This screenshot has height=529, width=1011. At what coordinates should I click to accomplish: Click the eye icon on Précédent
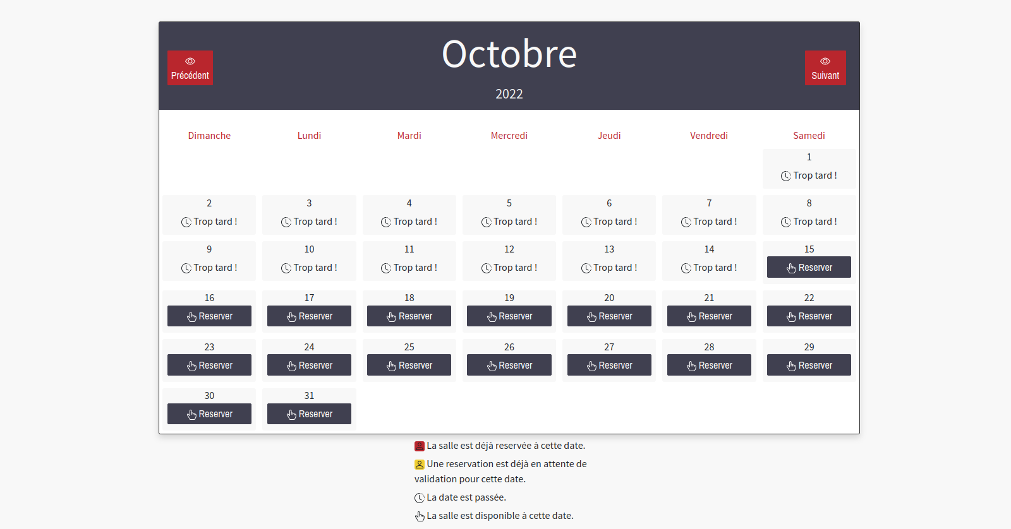(x=190, y=61)
